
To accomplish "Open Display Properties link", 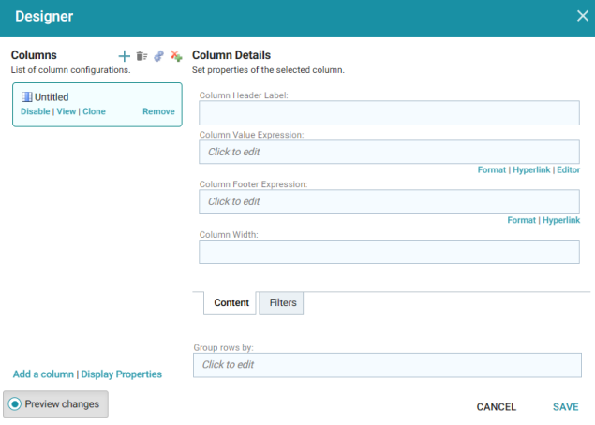I will coord(122,374).
